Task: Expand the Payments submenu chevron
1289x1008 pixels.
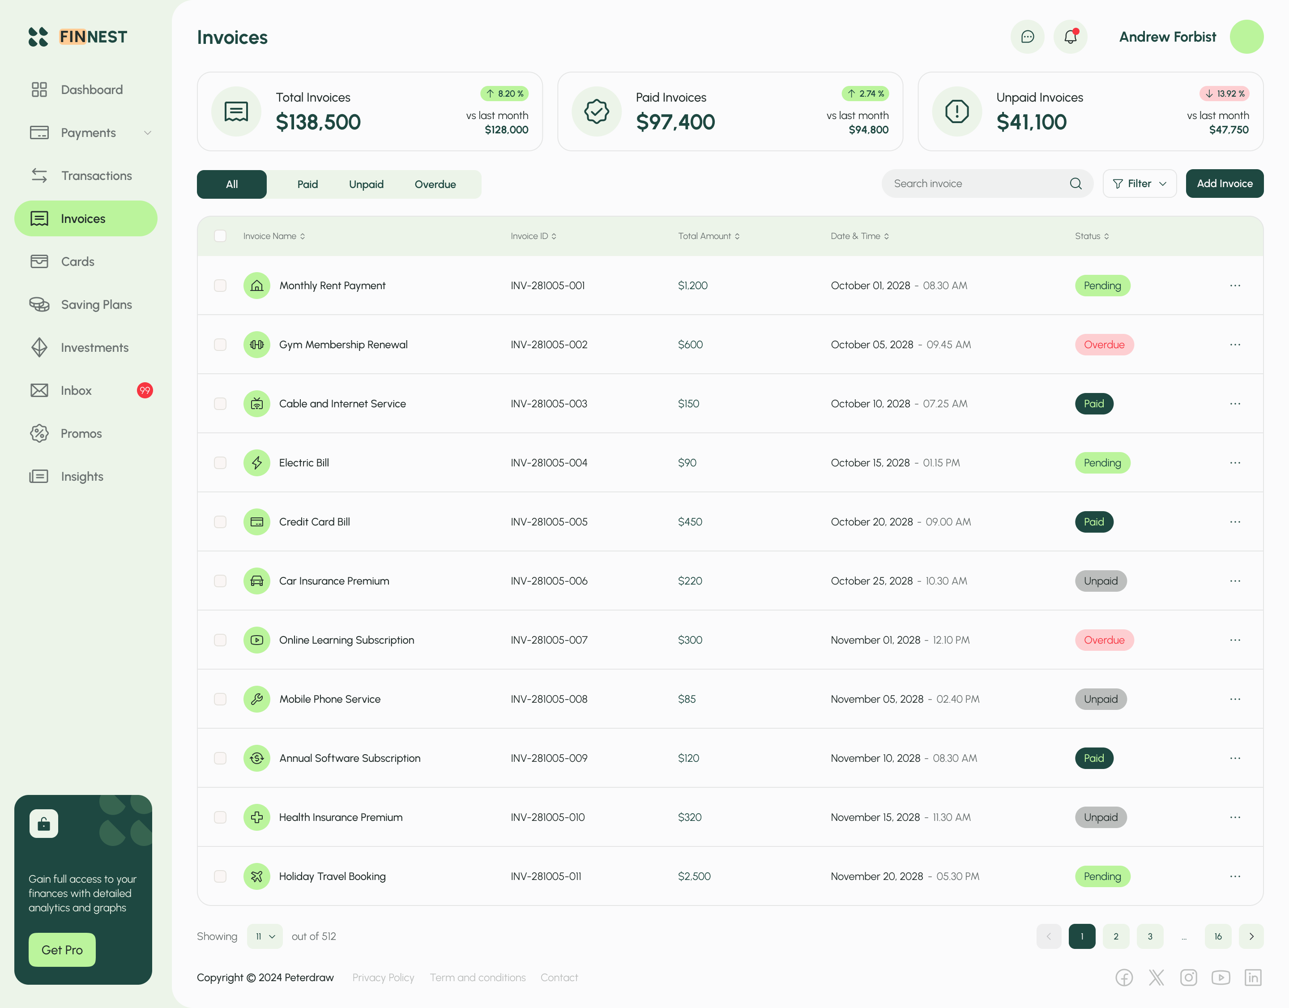Action: coord(148,133)
